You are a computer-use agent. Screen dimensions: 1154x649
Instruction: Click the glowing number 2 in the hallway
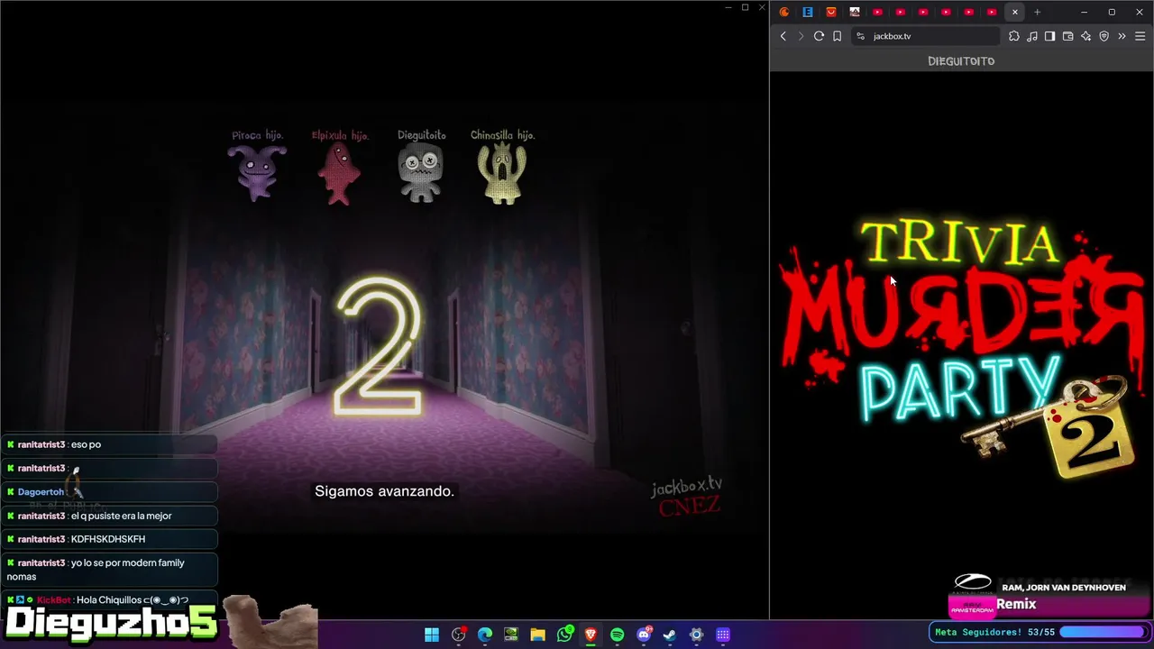pyautogui.click(x=379, y=347)
